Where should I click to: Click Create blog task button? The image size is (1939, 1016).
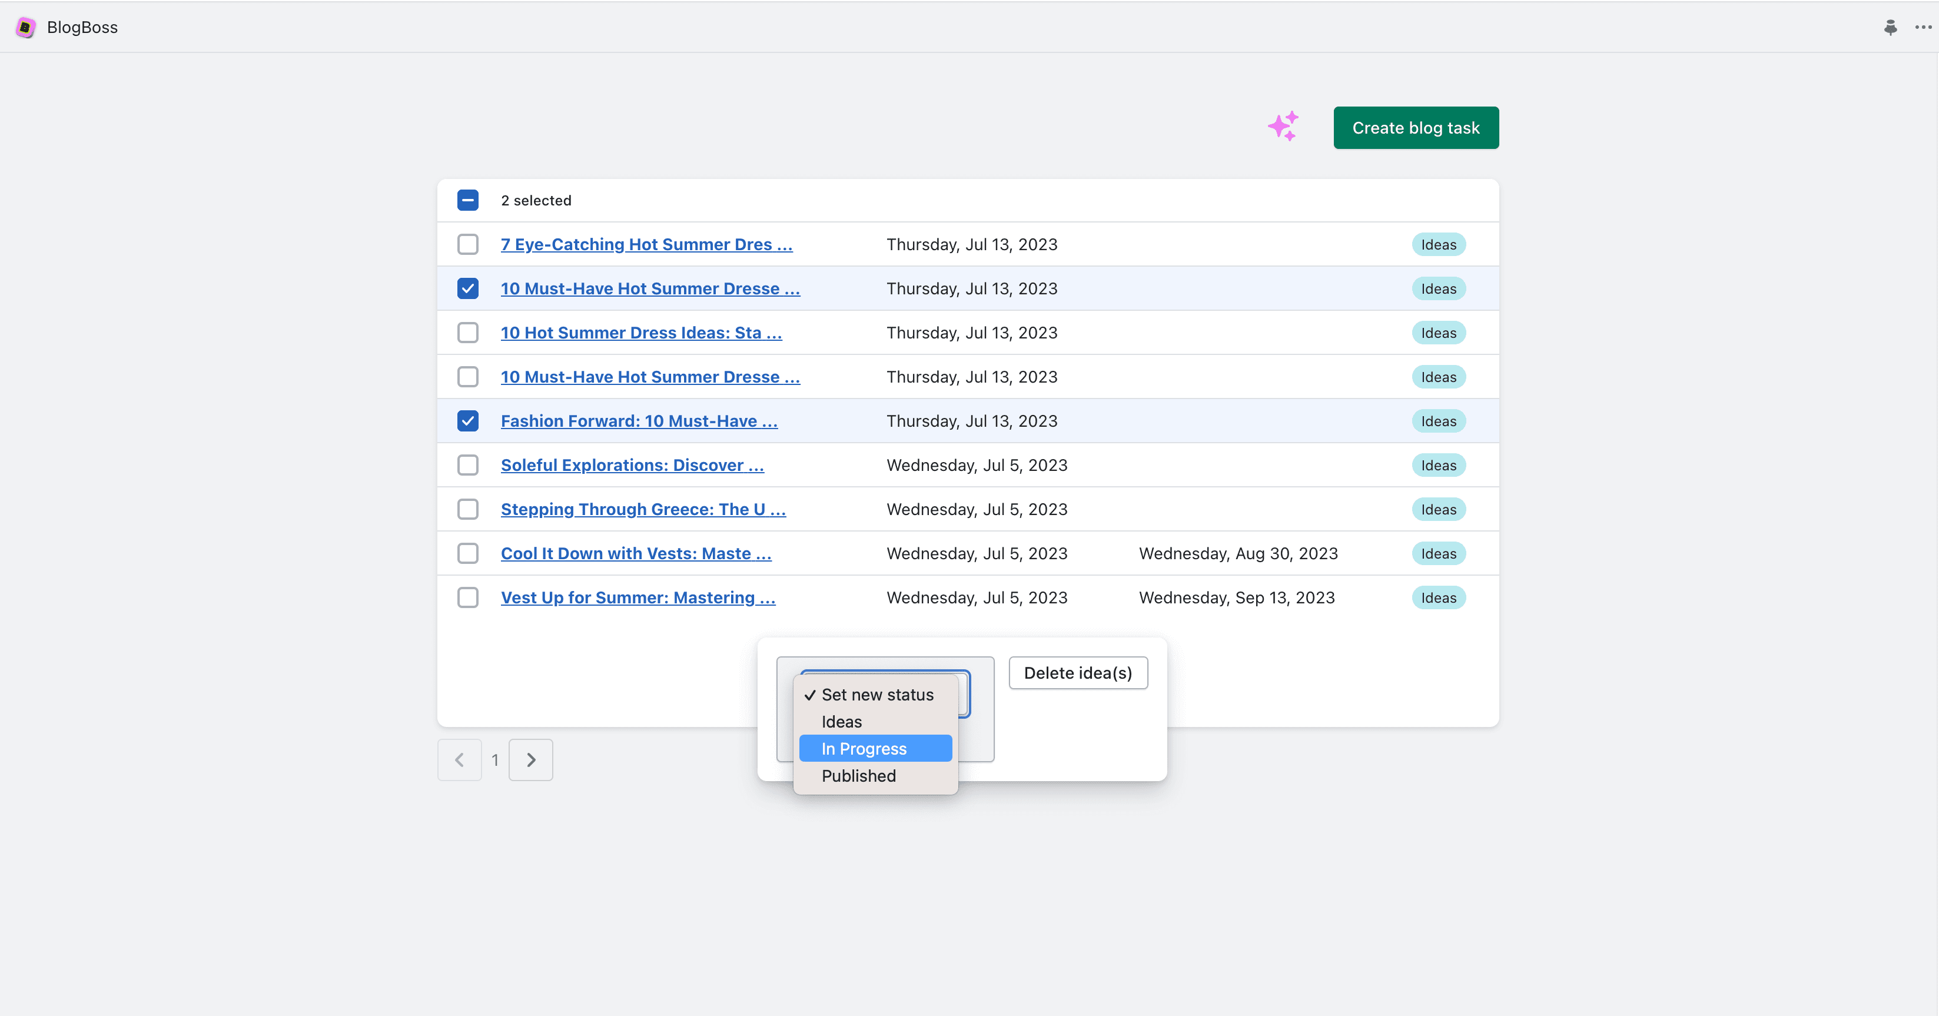tap(1415, 128)
